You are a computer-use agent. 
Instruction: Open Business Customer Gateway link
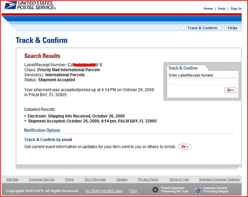pos(220,179)
